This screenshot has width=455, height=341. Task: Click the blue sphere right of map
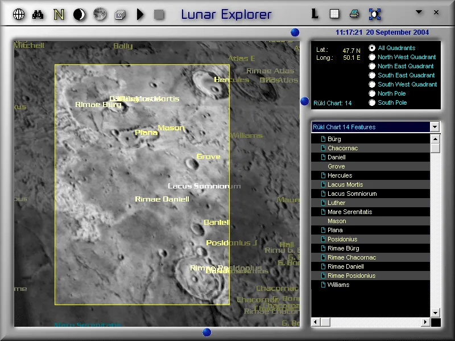[x=305, y=101]
